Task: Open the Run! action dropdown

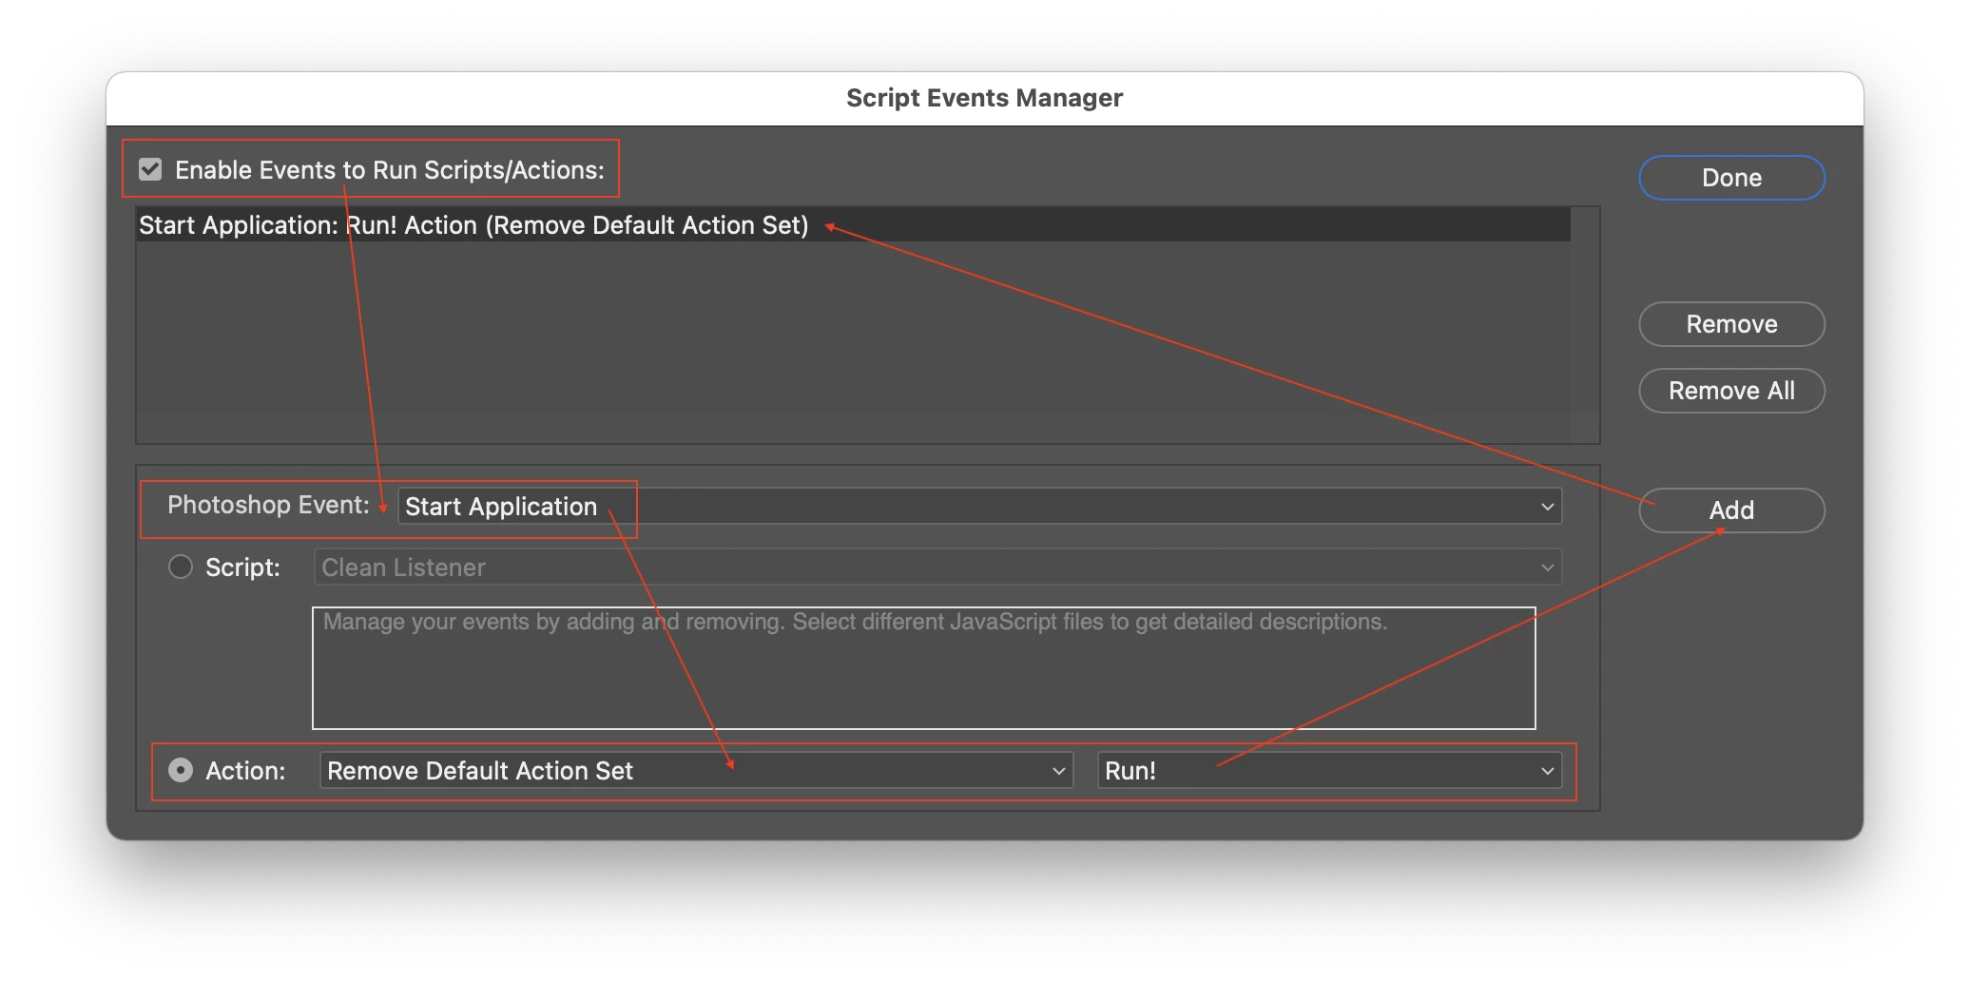Action: click(x=1329, y=770)
